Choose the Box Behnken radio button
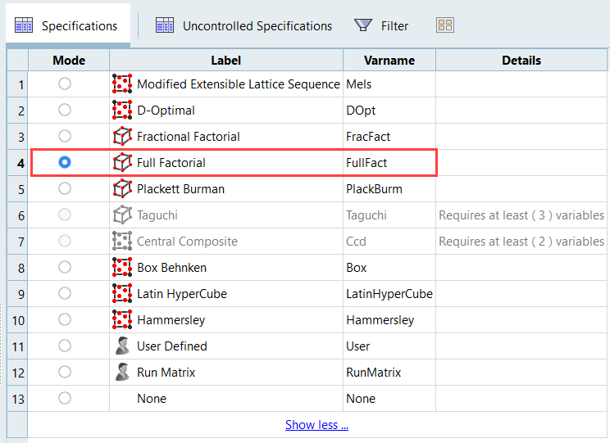The image size is (610, 443). (x=65, y=267)
